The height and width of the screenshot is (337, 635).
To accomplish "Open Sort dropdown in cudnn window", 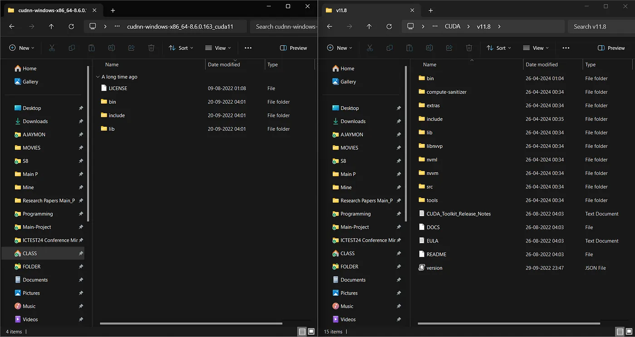I will 181,48.
